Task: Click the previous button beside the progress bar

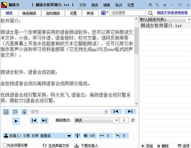Action: pyautogui.click(x=116, y=111)
